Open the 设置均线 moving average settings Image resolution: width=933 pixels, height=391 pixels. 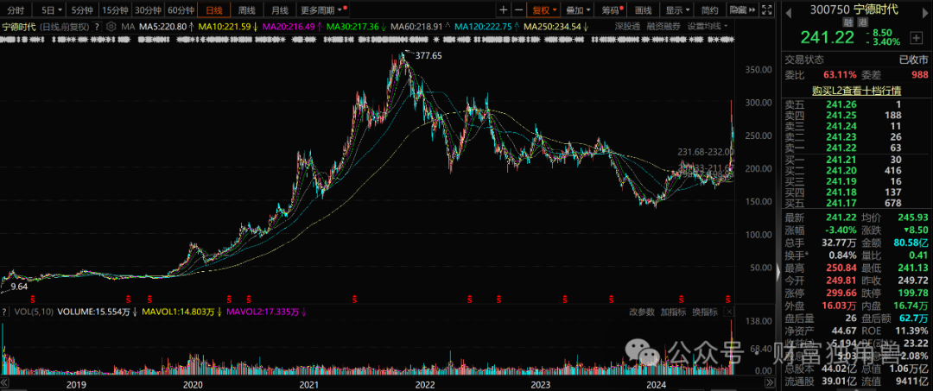coord(706,27)
